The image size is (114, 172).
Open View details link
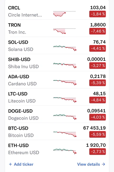point(91,164)
